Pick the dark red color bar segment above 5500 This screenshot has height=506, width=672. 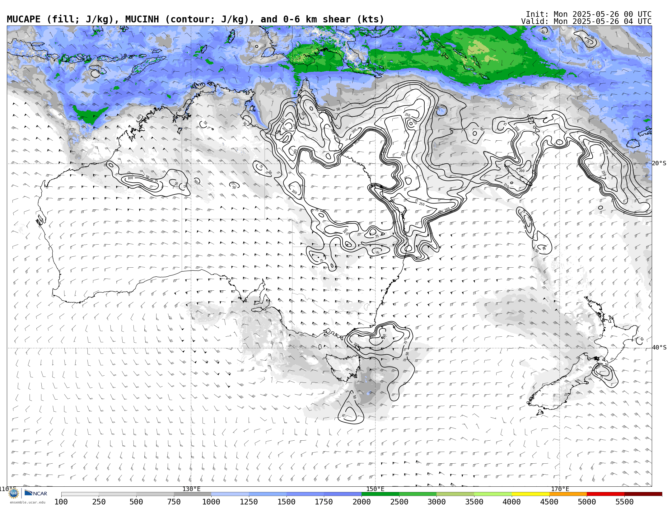point(643,494)
